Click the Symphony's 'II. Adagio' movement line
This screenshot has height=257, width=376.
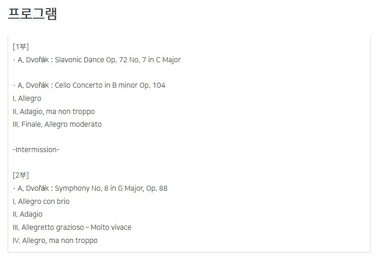28,214
